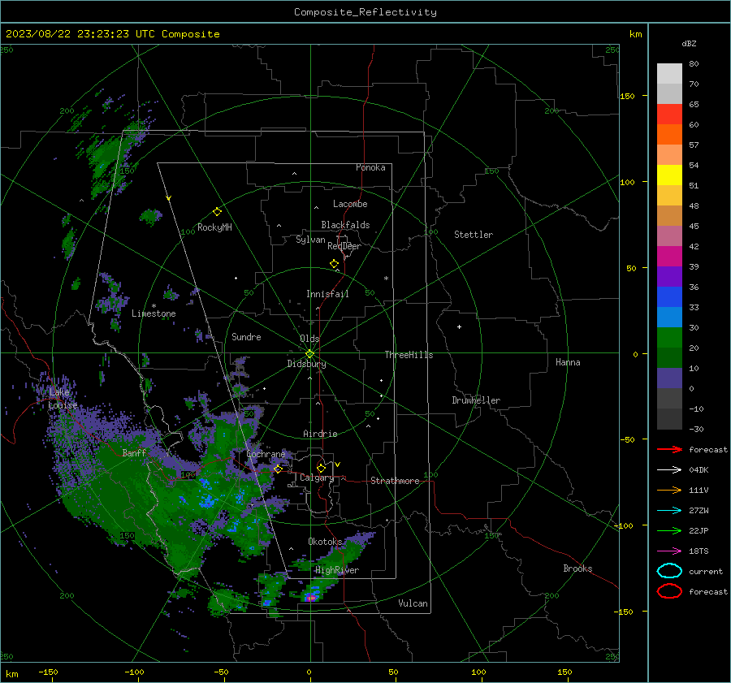
Task: Click the Vulcan town label
Action: coord(413,603)
